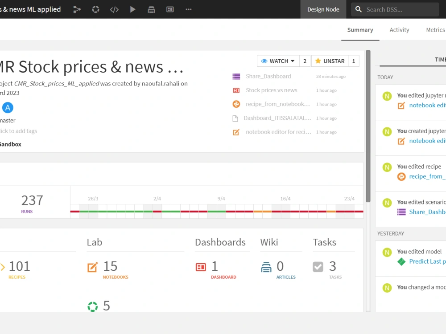Viewport: 446px width, 334px height.
Task: Switch to the Metrics tab
Action: 435,30
